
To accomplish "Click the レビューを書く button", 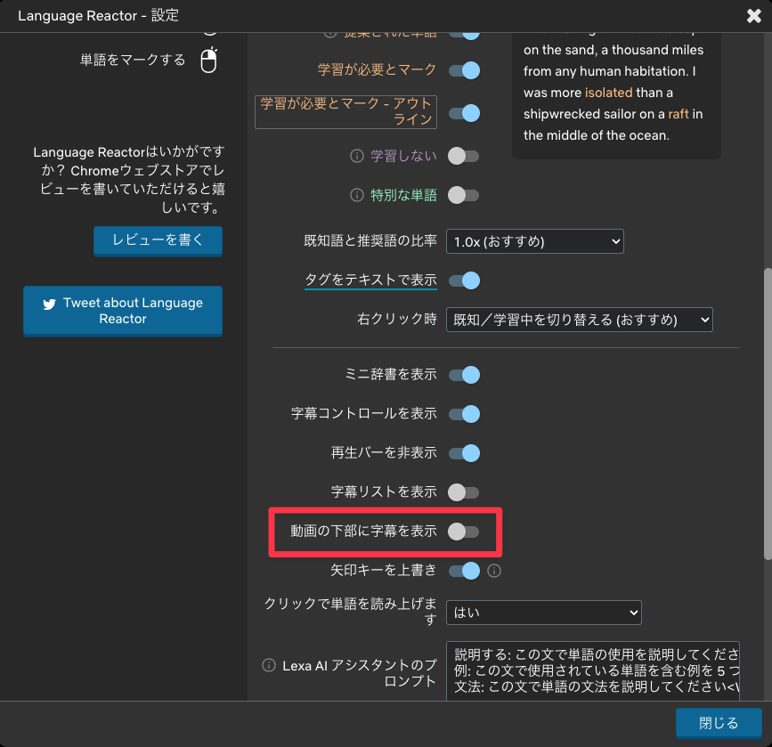I will pyautogui.click(x=158, y=240).
